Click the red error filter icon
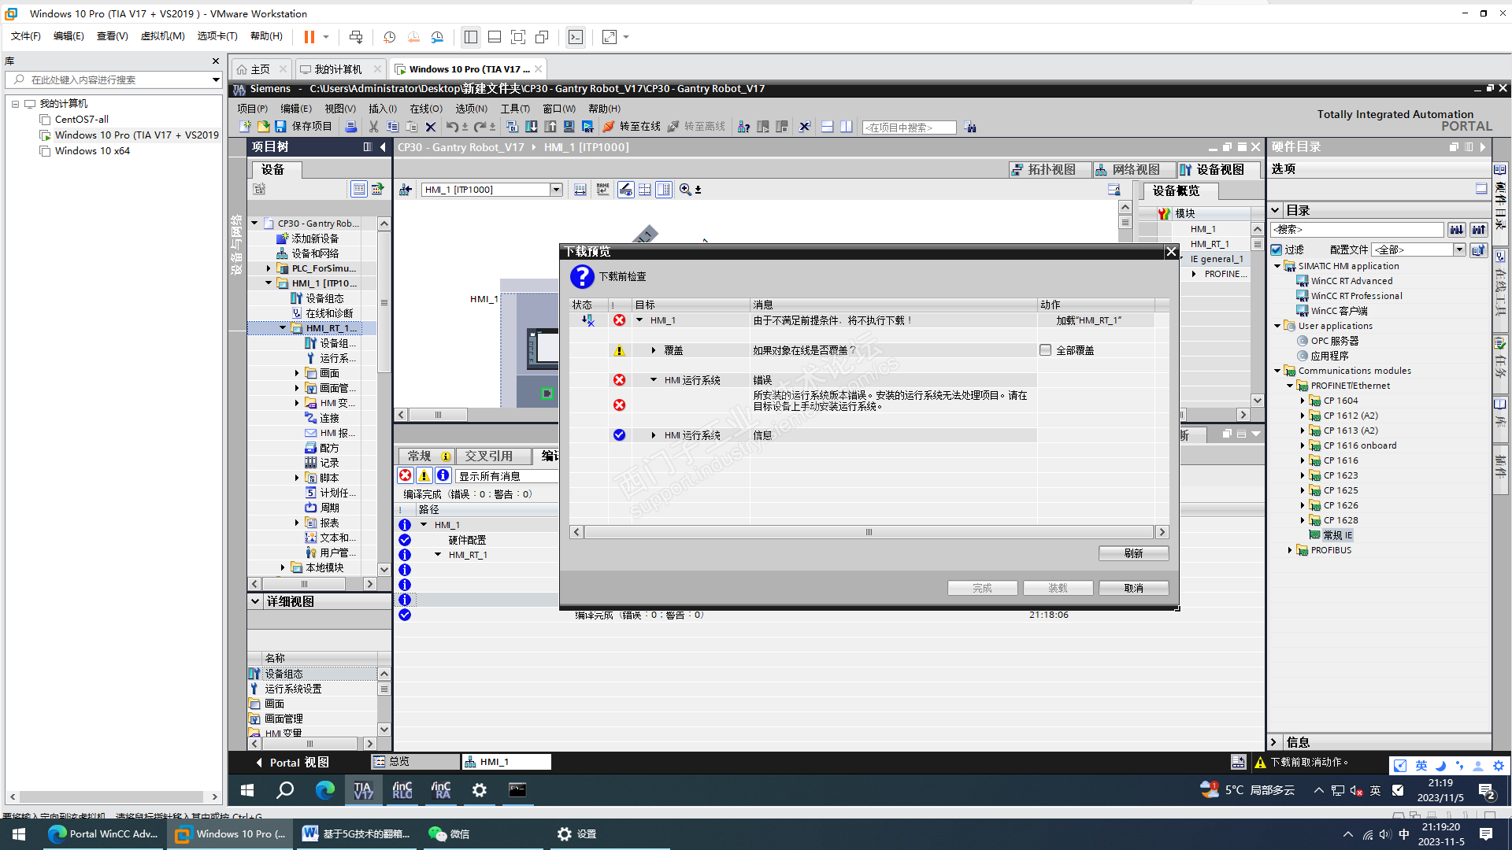 [x=406, y=475]
